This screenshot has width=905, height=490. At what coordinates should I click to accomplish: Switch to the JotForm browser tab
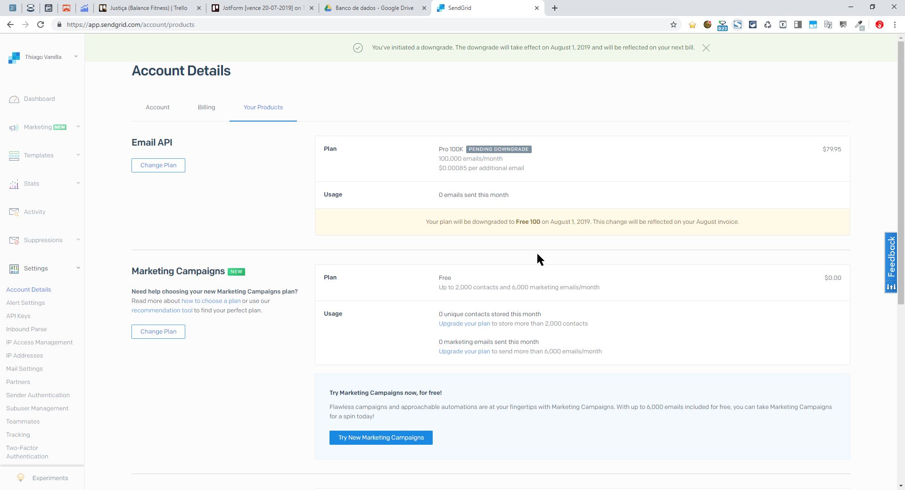[263, 8]
